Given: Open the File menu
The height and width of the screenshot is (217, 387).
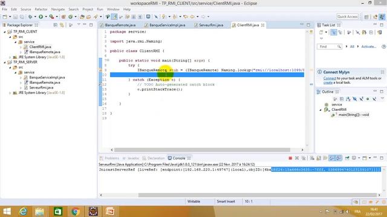Looking at the screenshot, I should coord(4,10).
